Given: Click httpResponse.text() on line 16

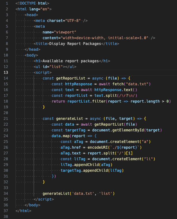Looking at the screenshot, I should click(116, 90).
